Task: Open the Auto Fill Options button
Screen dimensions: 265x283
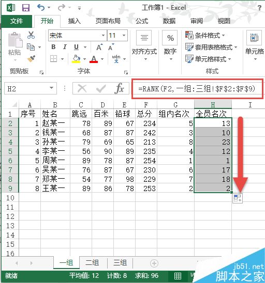Action: click(x=238, y=198)
